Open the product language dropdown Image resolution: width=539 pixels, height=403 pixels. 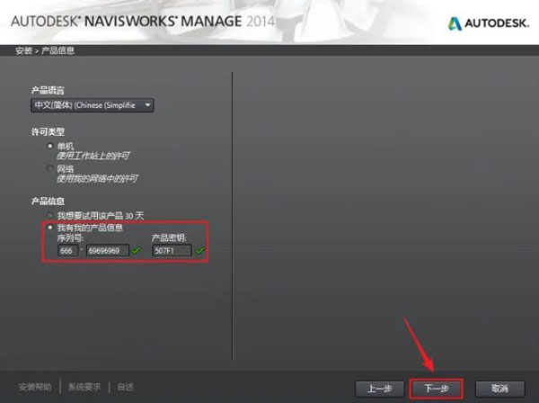pos(93,105)
